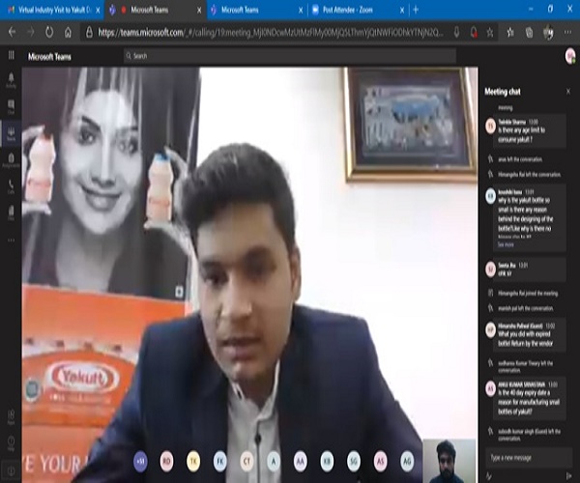Open Calls in the left rail
This screenshot has height=483, width=580.
click(11, 186)
